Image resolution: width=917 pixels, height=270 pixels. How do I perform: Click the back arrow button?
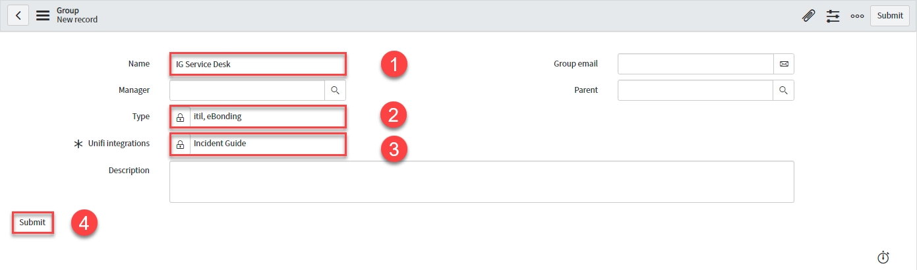(18, 15)
